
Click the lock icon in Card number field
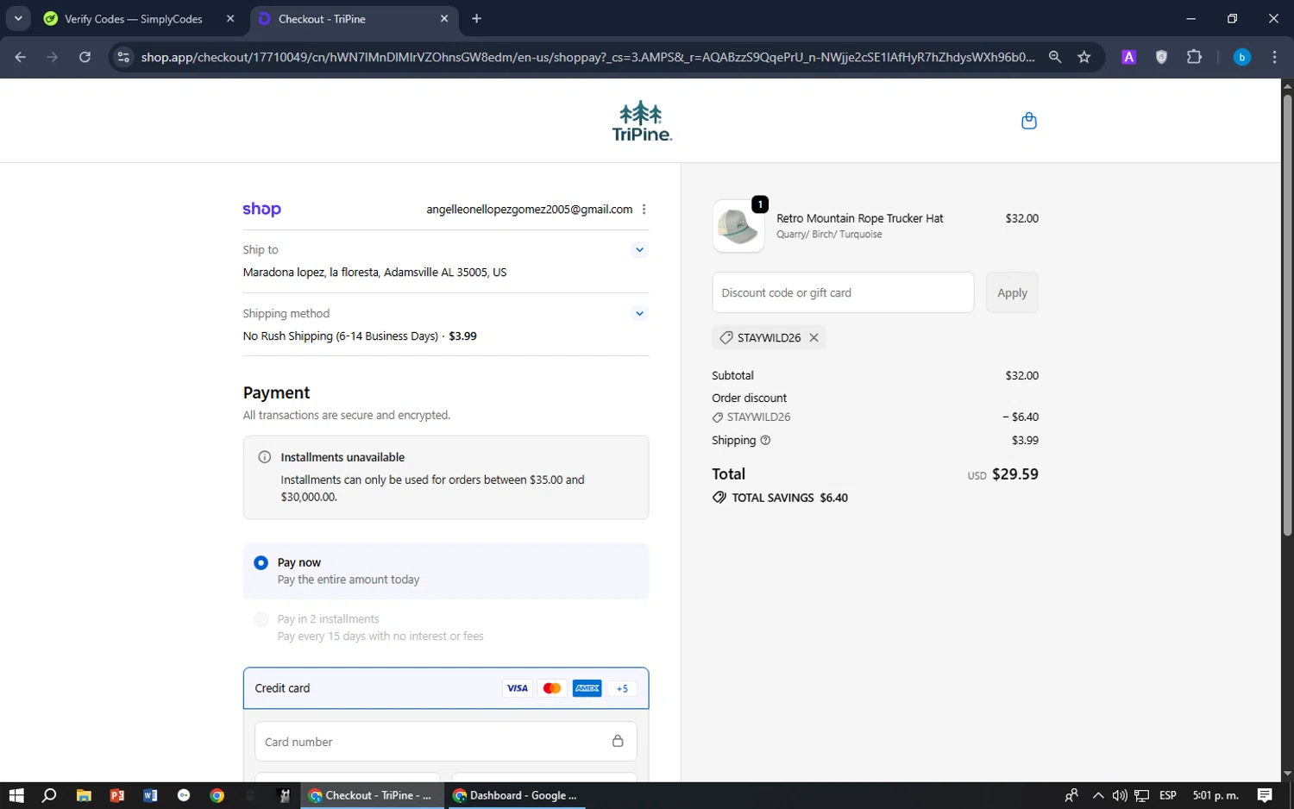coord(618,741)
